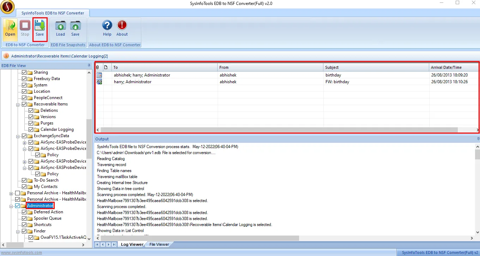480x256 pixels.
Task: Pin the EDB File View panel
Action: click(89, 66)
